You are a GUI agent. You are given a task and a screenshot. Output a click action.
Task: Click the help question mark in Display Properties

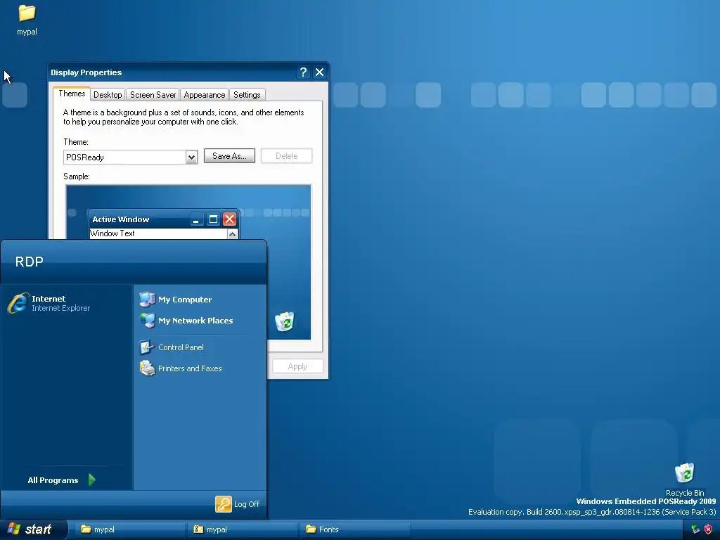(303, 72)
